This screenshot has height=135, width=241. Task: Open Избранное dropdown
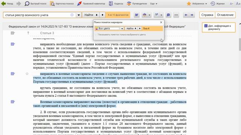(x=197, y=3)
